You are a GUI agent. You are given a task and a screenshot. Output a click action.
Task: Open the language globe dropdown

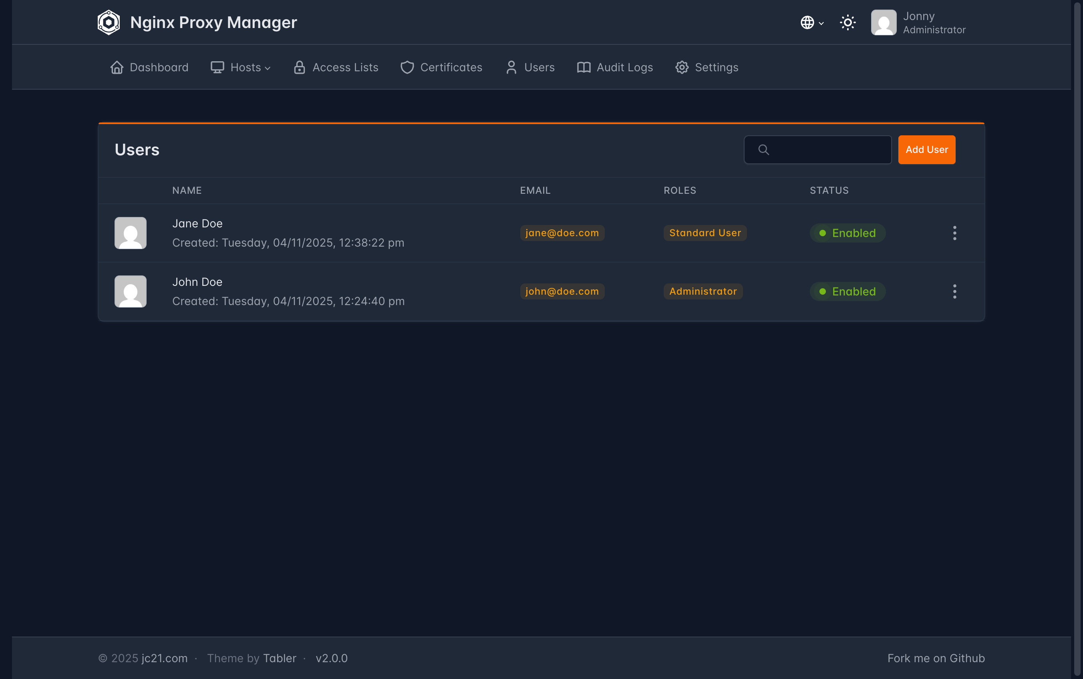pyautogui.click(x=812, y=22)
